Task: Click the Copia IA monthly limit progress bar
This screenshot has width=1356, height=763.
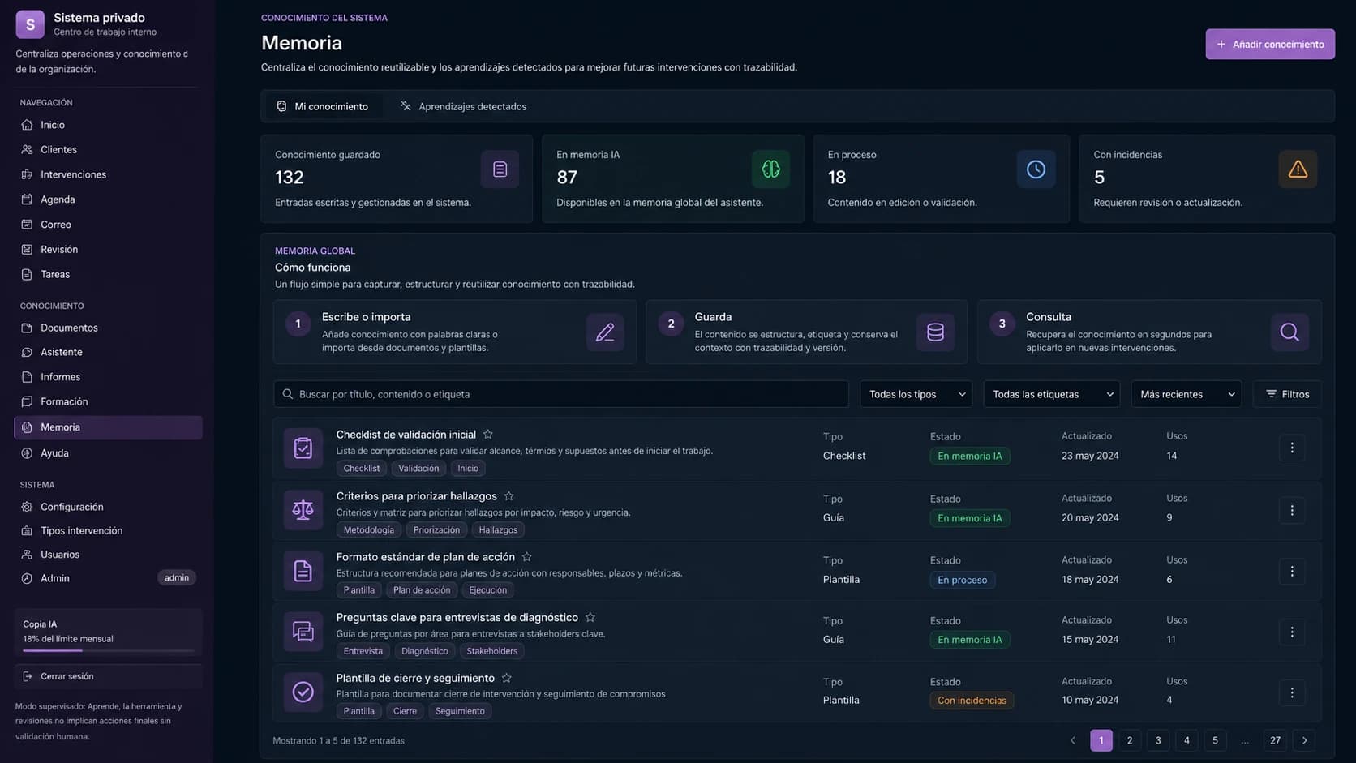Action: 108,650
